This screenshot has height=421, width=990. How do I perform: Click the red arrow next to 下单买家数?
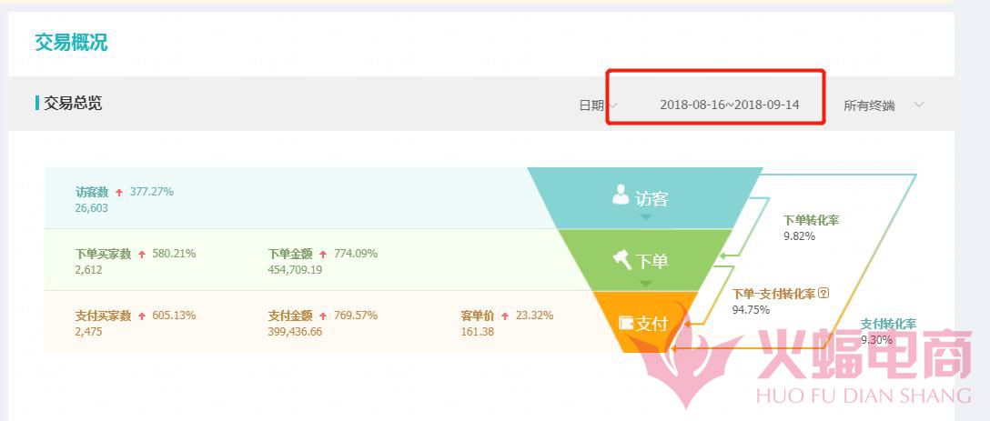click(x=142, y=255)
